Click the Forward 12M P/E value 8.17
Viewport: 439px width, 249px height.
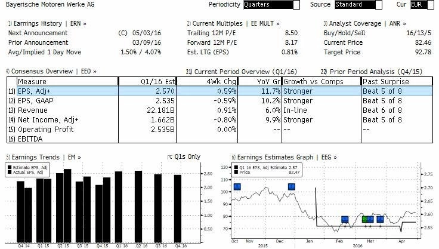291,42
